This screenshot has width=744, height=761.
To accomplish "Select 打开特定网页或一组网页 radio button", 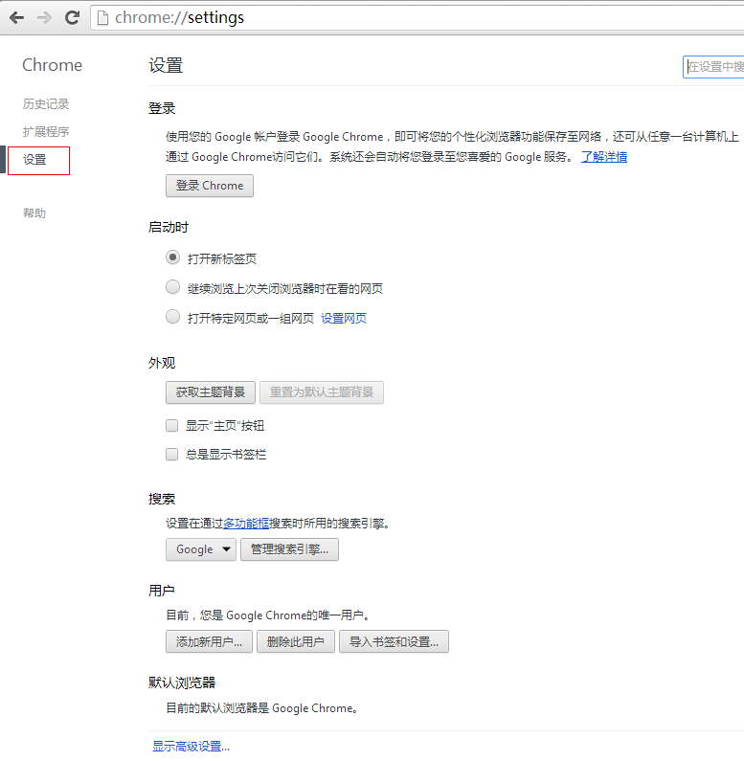I will (x=172, y=317).
